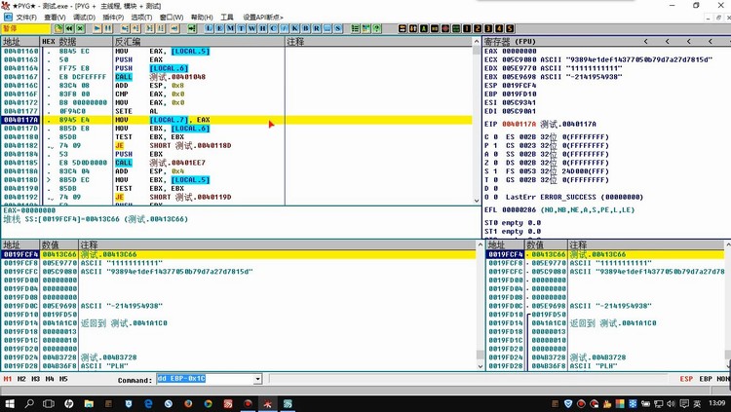Select the EIP register line
The height and width of the screenshot is (412, 731).
pos(540,125)
